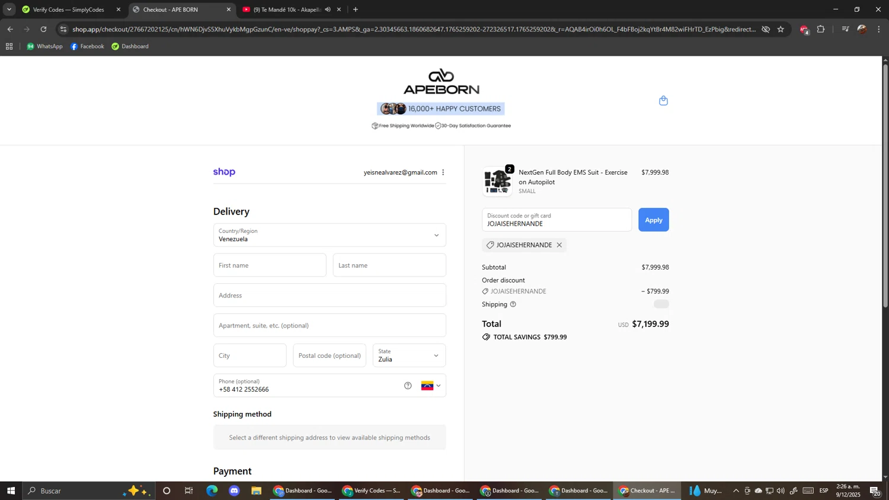Close the Verify Codes tab

click(119, 9)
